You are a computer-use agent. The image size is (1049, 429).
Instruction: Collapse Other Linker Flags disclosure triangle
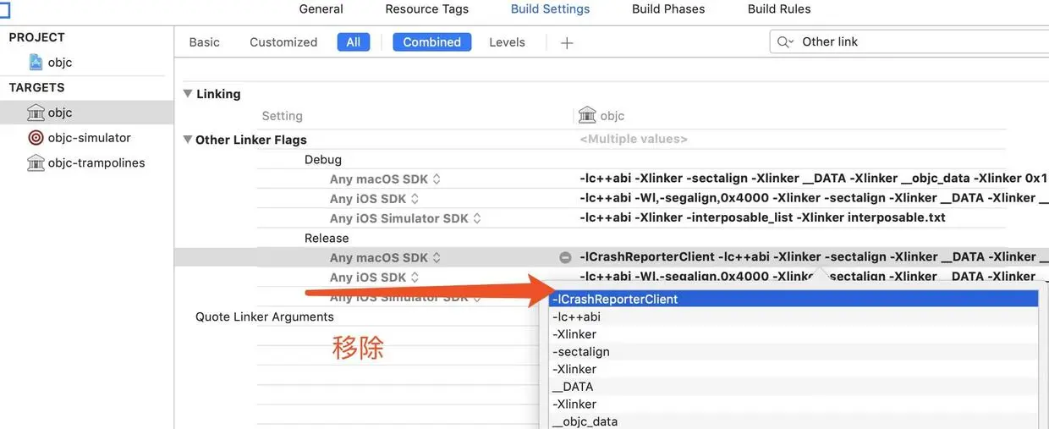tap(188, 140)
